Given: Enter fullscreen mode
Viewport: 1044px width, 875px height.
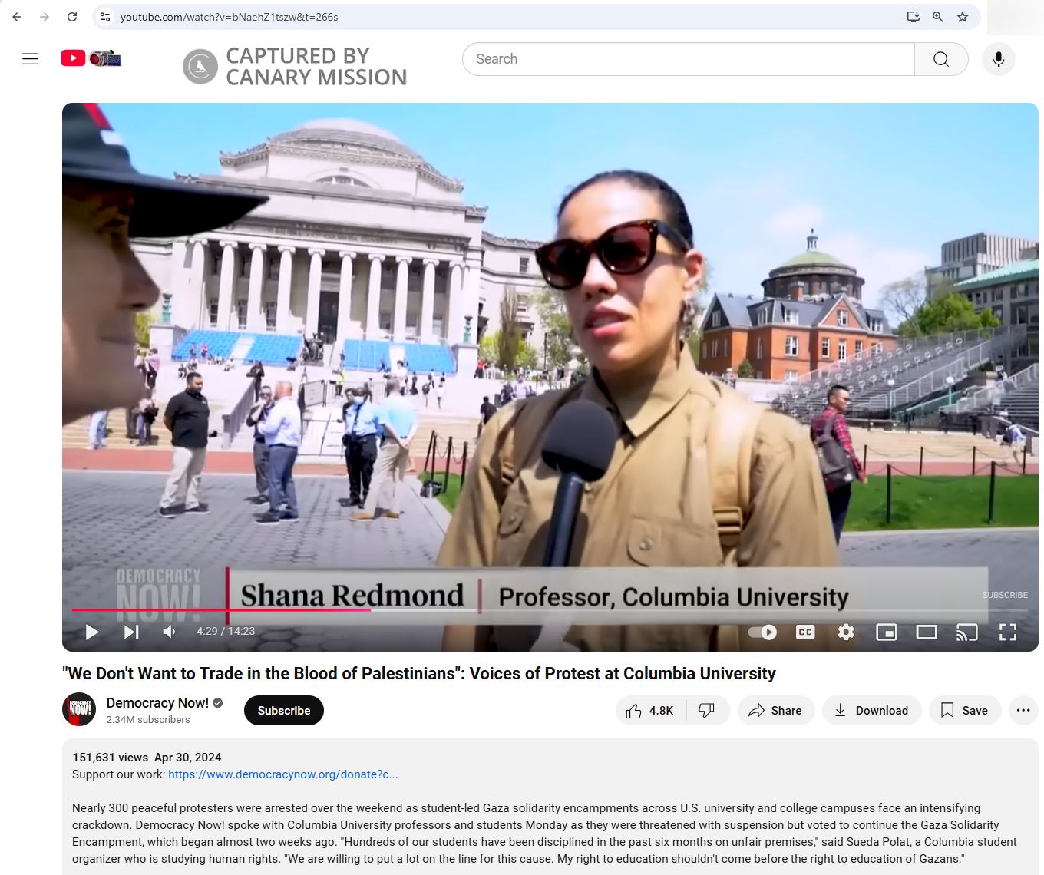Looking at the screenshot, I should [x=1007, y=632].
